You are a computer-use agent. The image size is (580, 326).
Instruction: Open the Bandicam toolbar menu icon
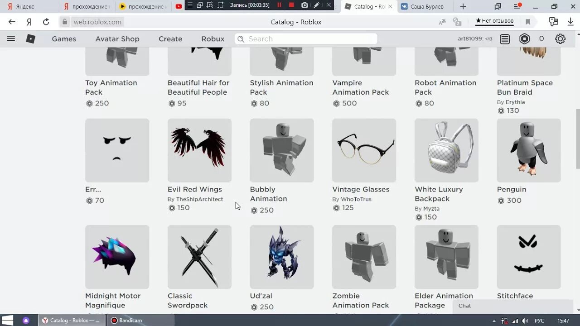pyautogui.click(x=189, y=5)
